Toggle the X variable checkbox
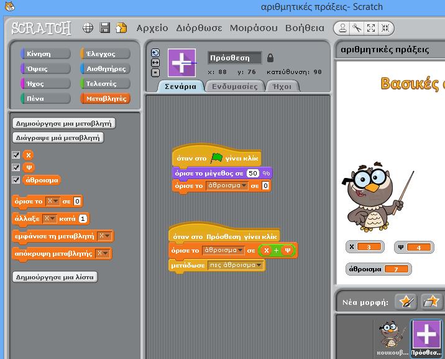 coord(16,155)
